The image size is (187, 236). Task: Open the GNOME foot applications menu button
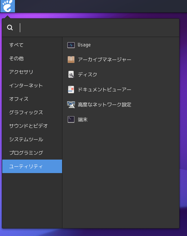(7, 6)
